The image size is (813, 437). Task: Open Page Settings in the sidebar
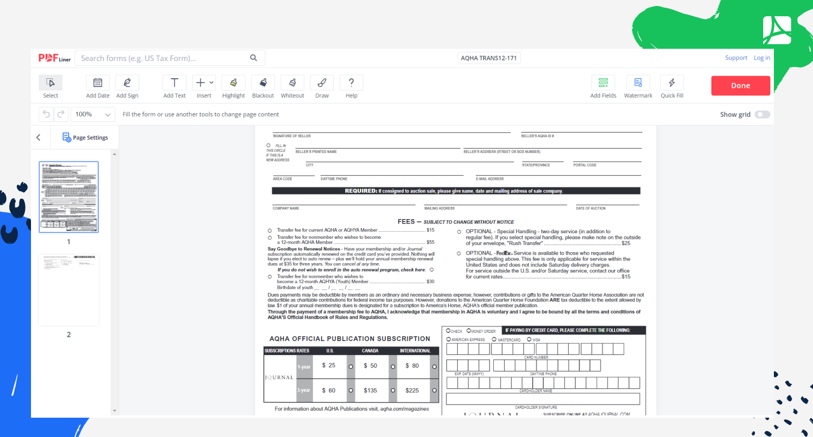pyautogui.click(x=85, y=138)
